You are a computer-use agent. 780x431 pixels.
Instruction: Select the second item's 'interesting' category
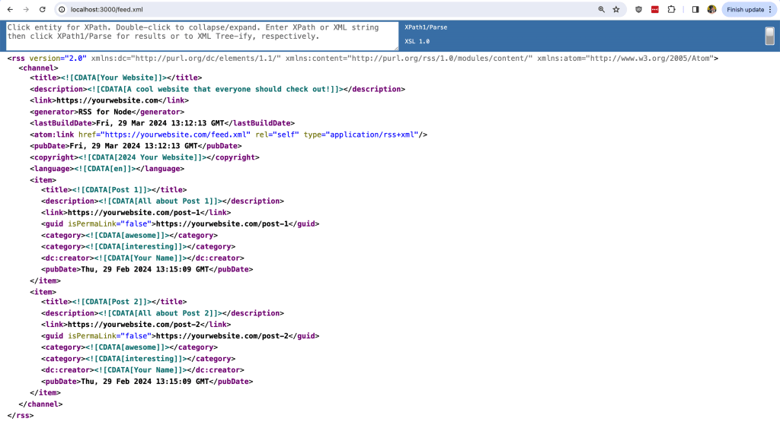coord(139,359)
